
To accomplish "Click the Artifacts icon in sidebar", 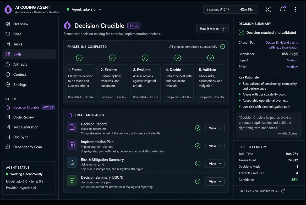I will point(8,64).
